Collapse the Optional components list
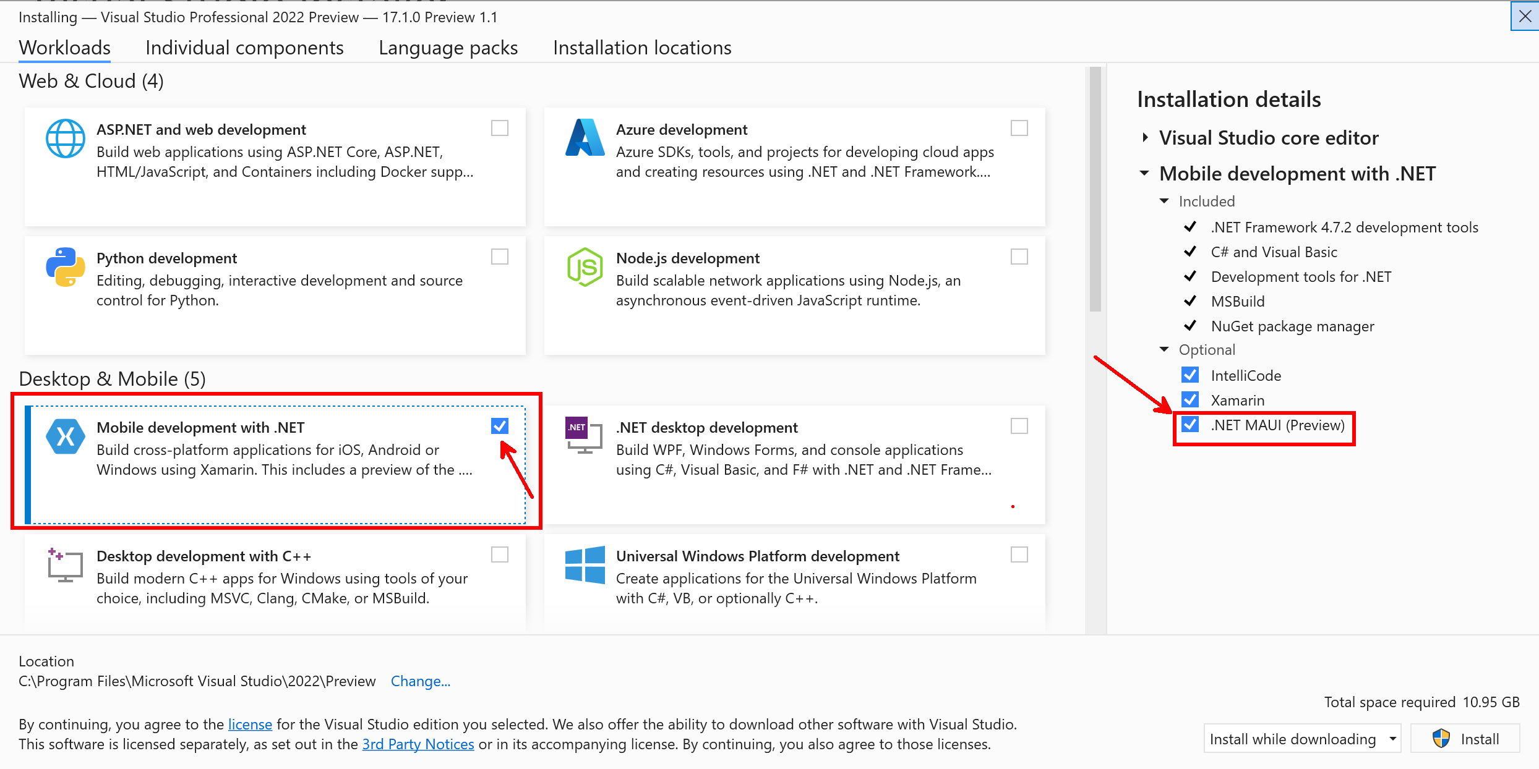The width and height of the screenshot is (1539, 769). 1164,349
